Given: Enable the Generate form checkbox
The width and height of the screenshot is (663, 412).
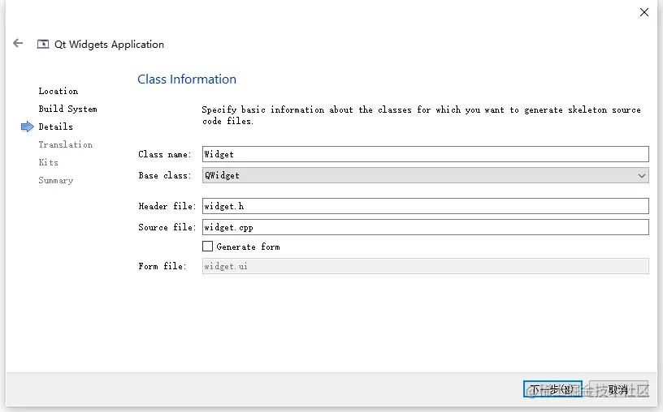Looking at the screenshot, I should pos(208,246).
